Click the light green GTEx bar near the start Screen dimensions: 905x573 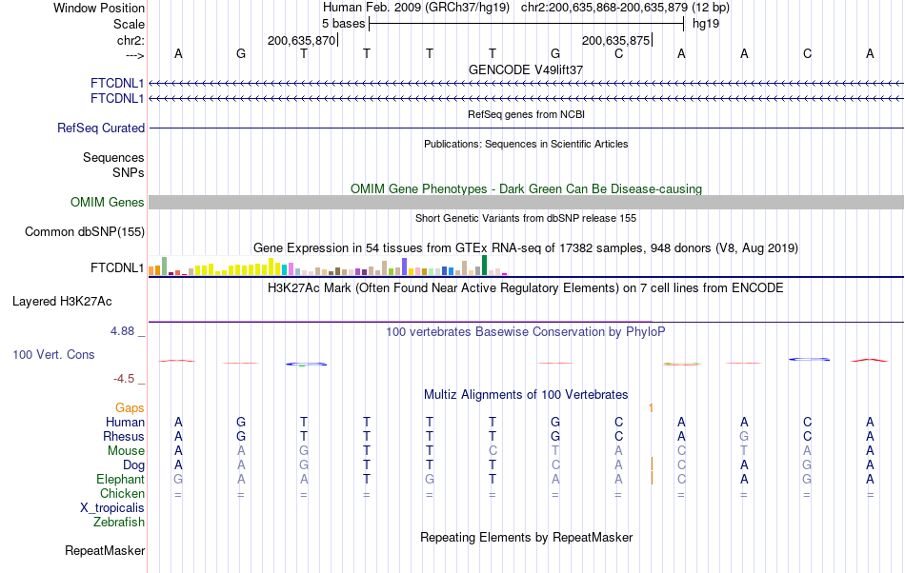coord(164,267)
